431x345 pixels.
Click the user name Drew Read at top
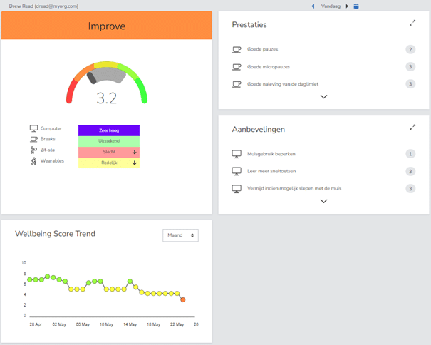(x=43, y=6)
